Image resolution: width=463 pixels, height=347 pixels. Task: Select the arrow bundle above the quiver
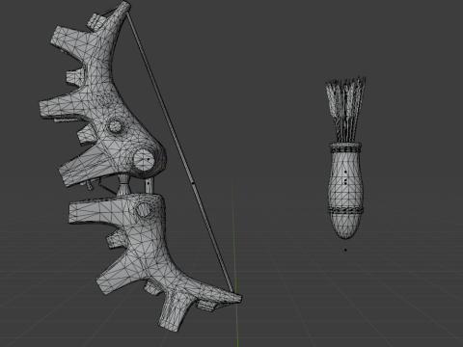point(346,109)
